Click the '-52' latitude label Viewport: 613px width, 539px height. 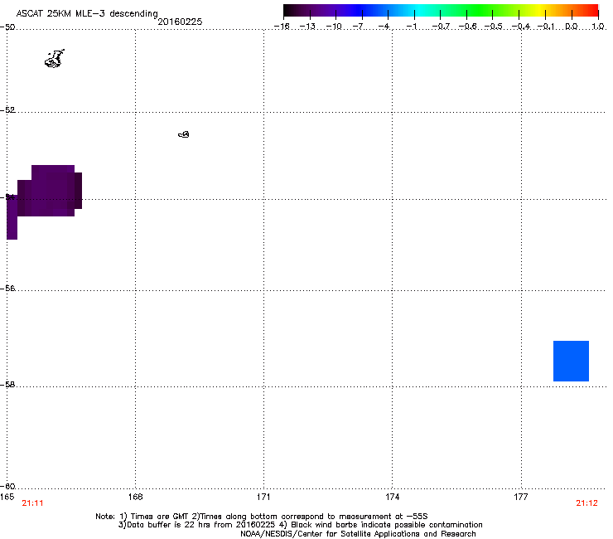click(7, 109)
